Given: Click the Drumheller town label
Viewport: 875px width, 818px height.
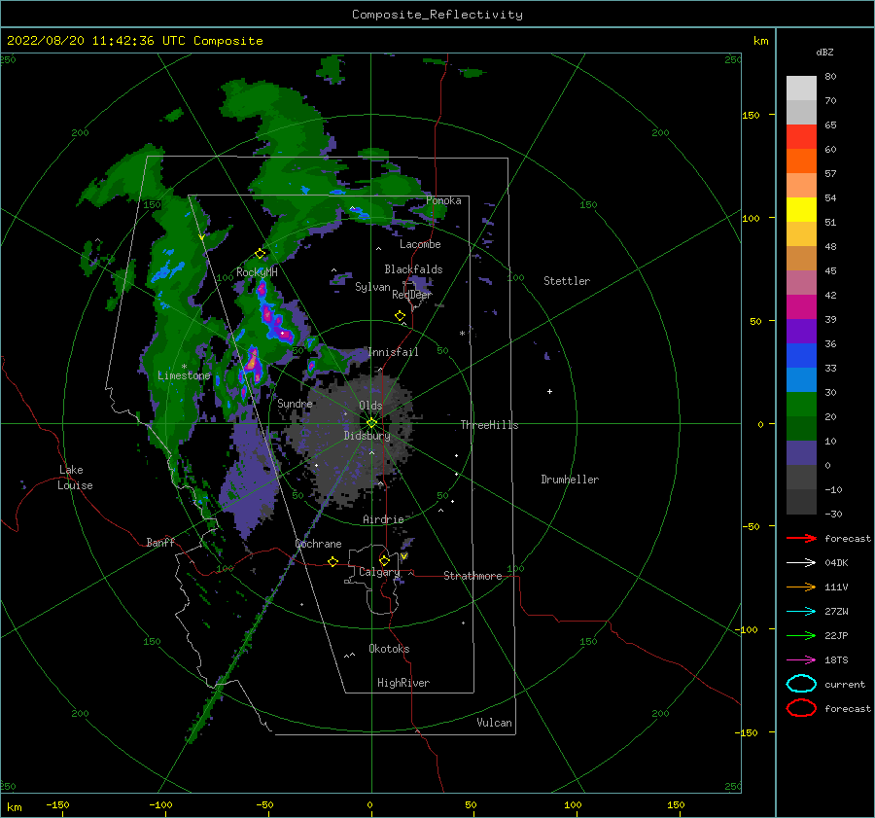Looking at the screenshot, I should pos(570,480).
